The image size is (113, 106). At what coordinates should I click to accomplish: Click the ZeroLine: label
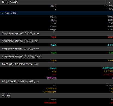52,78
